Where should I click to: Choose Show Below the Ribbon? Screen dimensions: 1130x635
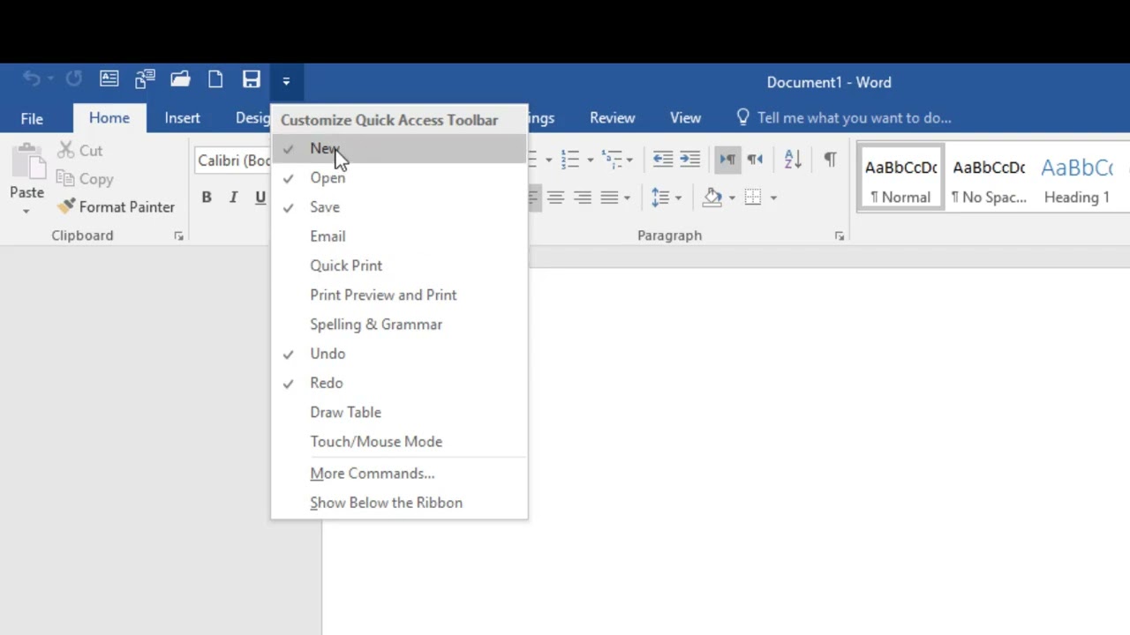pos(399,503)
